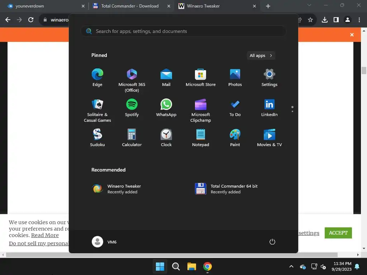Viewport: 367px width, 275px height.
Task: Launch LinkedIn from Start menu
Action: (x=270, y=108)
